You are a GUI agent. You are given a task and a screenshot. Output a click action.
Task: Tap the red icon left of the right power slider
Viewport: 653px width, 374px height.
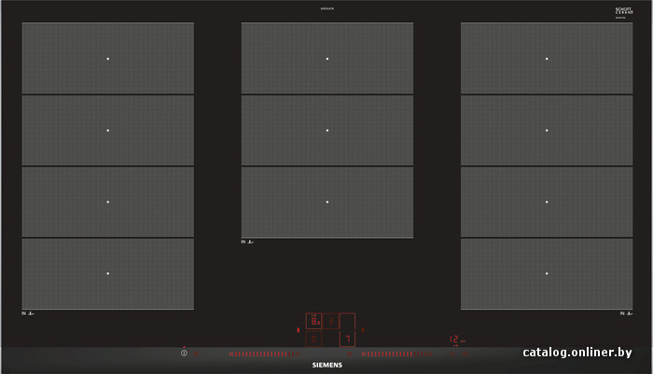(350, 354)
